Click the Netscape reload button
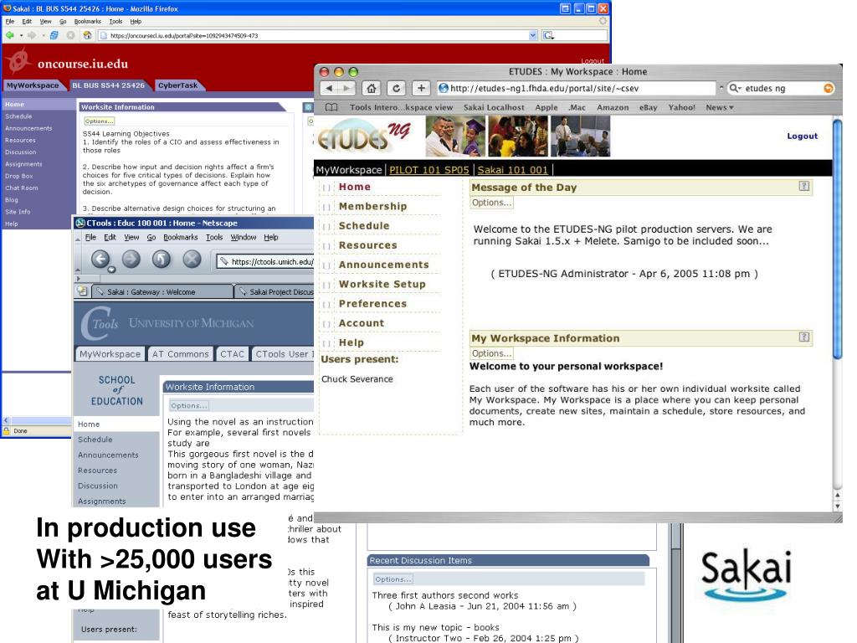This screenshot has height=643, width=857. pyautogui.click(x=162, y=259)
